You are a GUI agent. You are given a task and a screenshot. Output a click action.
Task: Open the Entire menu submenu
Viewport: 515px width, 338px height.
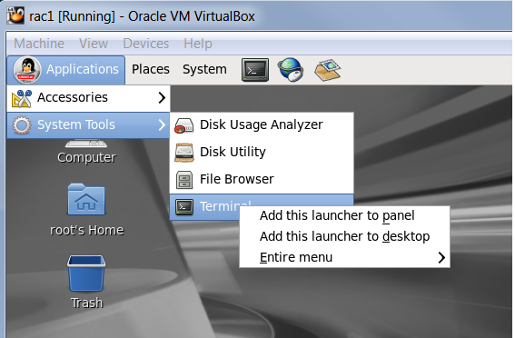344,257
